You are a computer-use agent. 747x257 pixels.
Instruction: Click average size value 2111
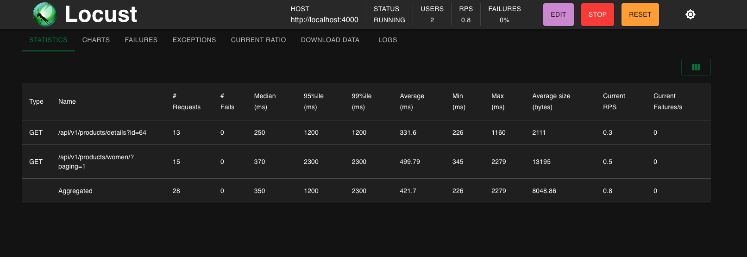[539, 132]
